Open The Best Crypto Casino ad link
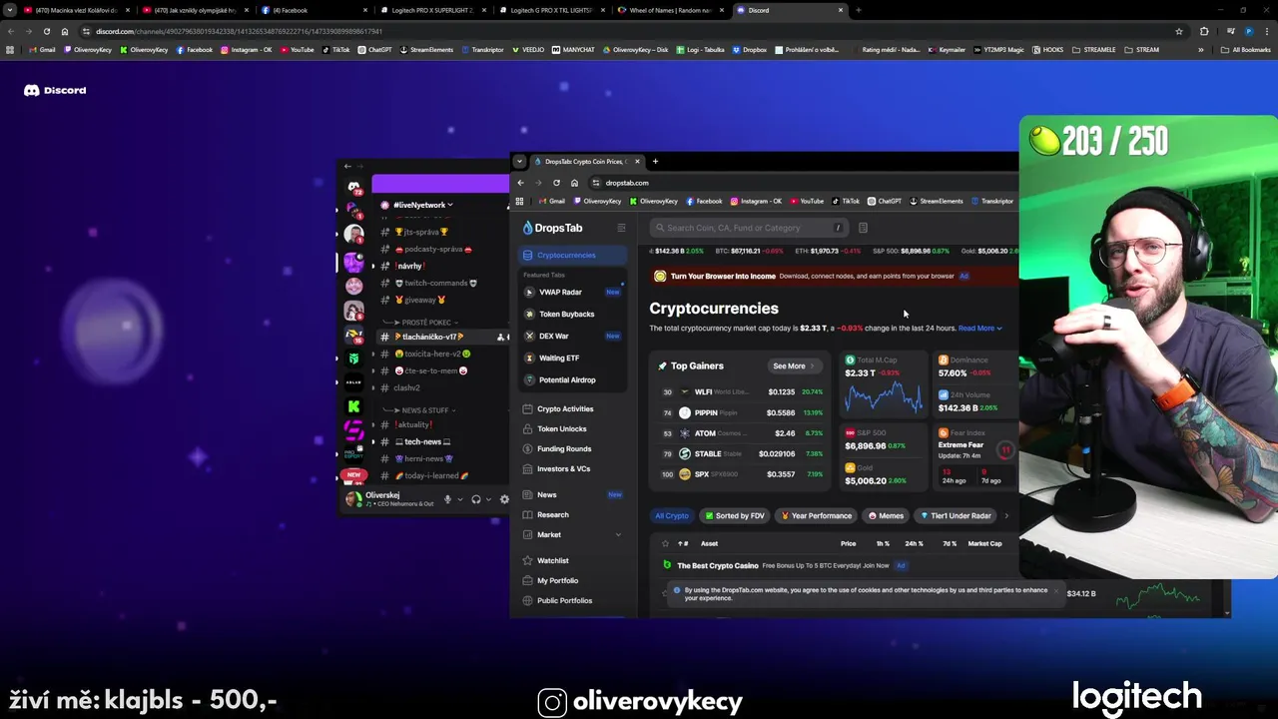 pyautogui.click(x=783, y=565)
